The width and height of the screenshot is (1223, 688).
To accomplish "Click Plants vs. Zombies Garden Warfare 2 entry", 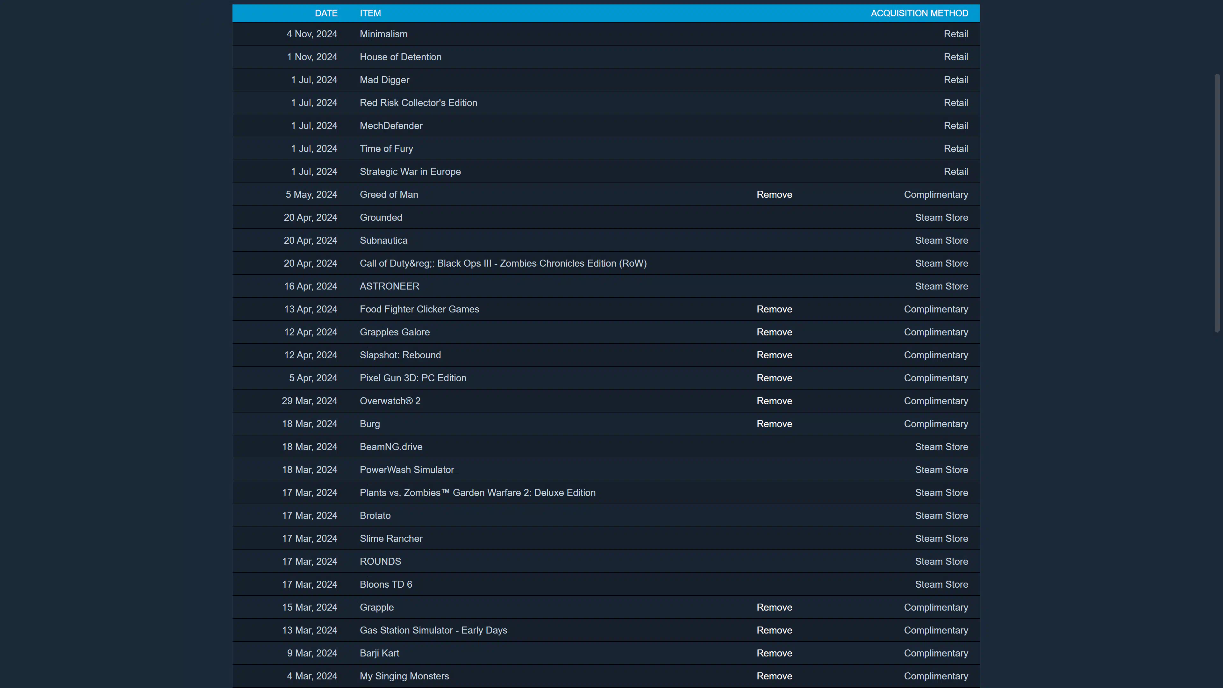I will pyautogui.click(x=478, y=493).
